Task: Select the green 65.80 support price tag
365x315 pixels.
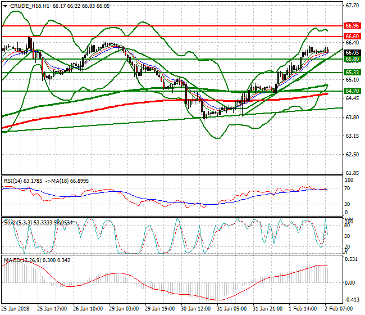Action: click(352, 58)
